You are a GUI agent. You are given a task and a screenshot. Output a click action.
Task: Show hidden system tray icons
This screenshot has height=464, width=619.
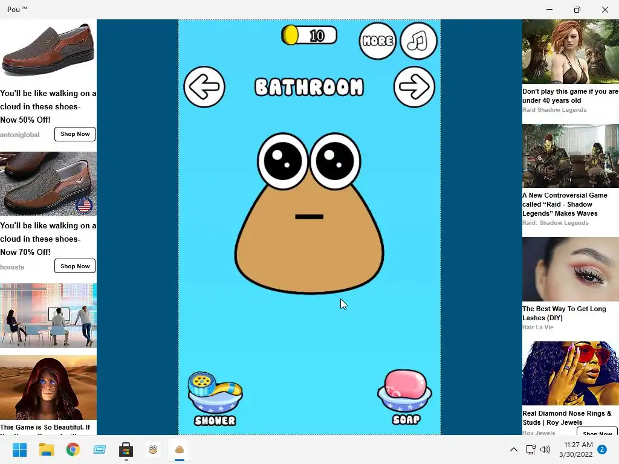pos(514,449)
